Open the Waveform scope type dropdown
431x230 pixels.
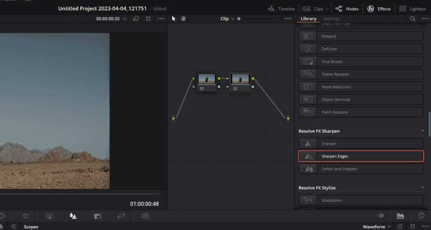[x=377, y=227]
